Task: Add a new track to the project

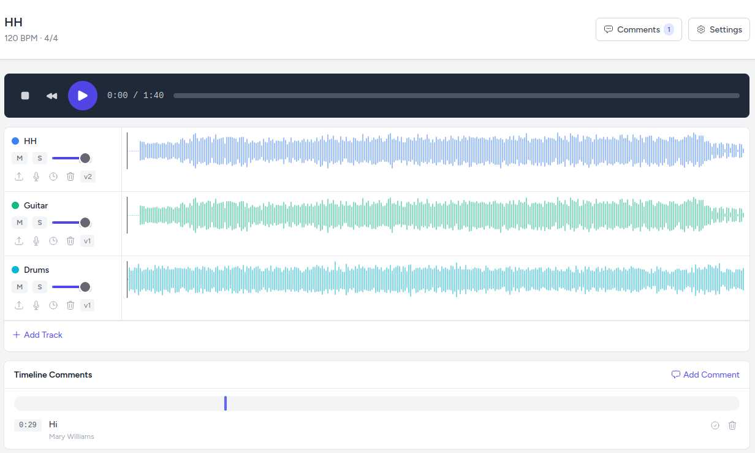Action: tap(37, 335)
